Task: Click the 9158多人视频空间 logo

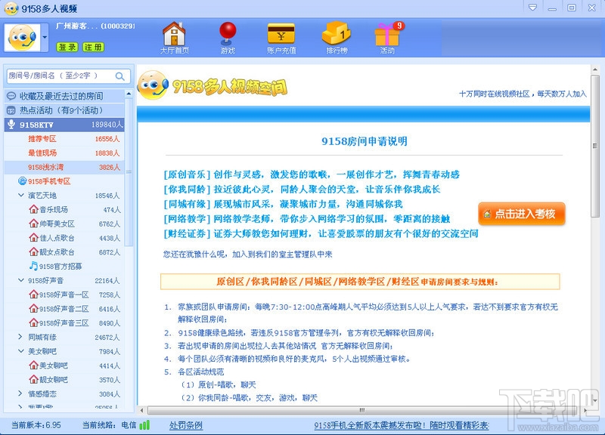Action: tap(213, 85)
